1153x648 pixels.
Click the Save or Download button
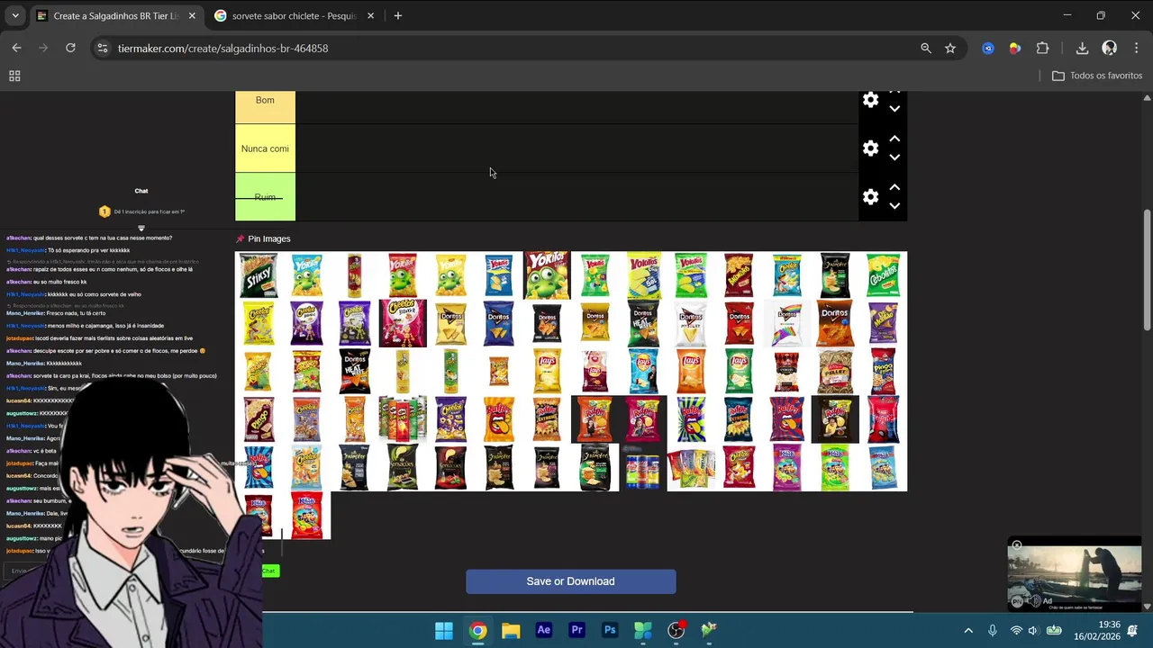[x=570, y=581]
